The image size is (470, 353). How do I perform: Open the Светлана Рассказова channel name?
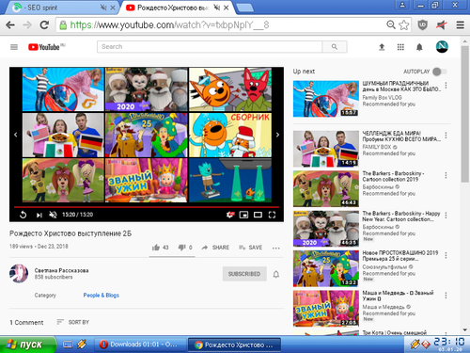coord(61,270)
